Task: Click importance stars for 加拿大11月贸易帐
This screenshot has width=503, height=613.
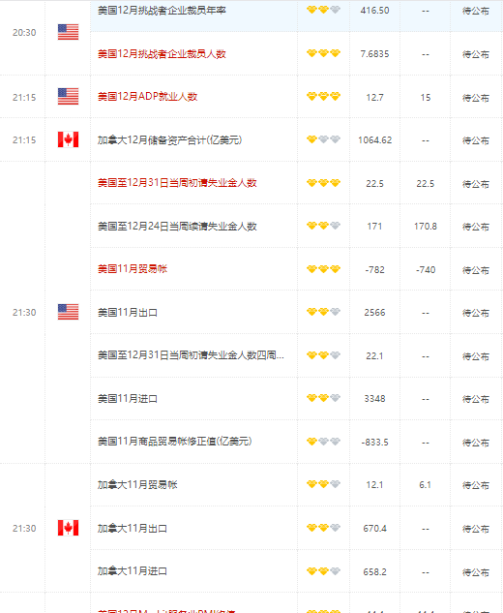Action: pos(323,484)
